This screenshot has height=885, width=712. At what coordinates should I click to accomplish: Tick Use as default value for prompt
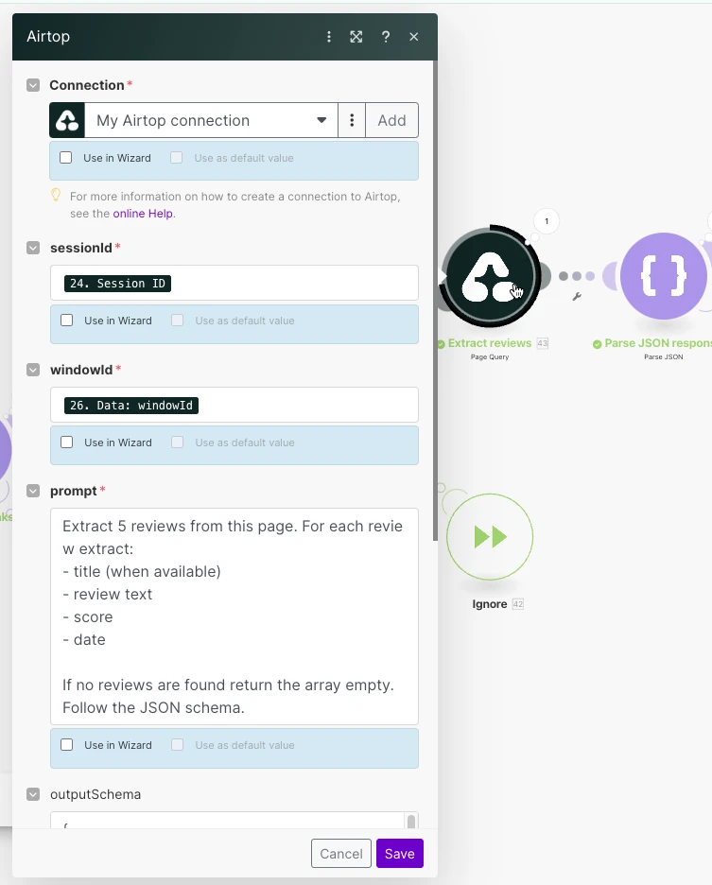[178, 745]
